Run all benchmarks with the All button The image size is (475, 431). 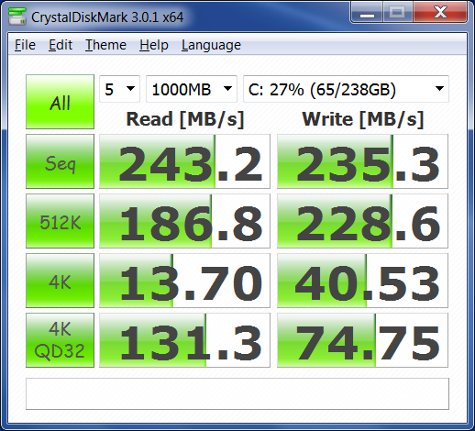coord(60,102)
